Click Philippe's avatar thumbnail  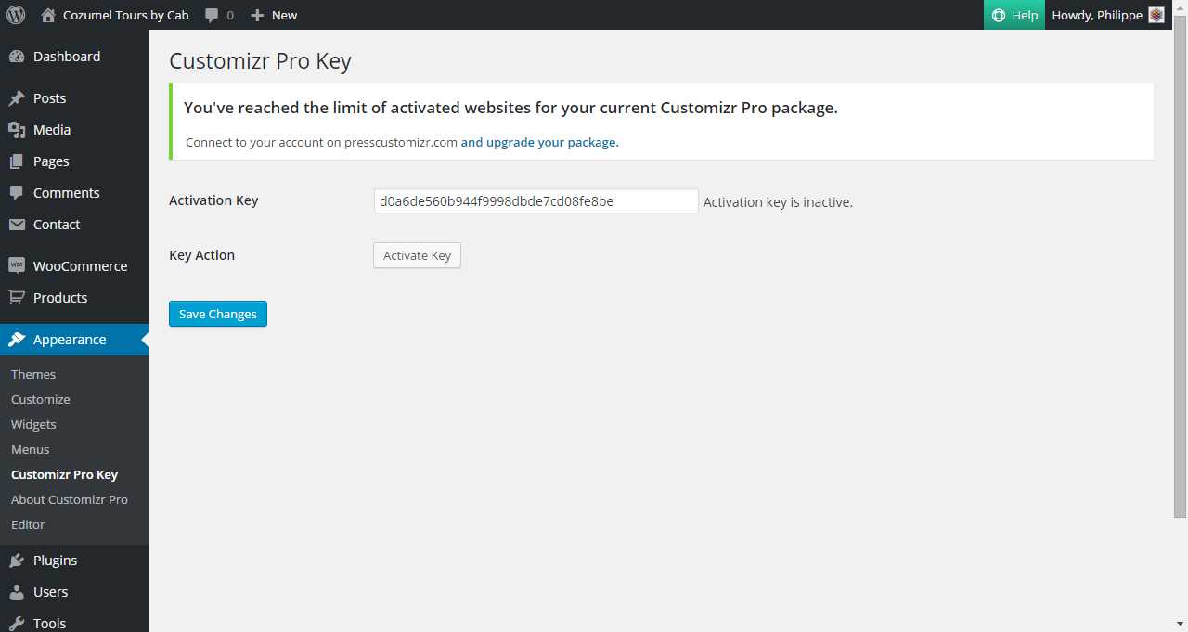point(1156,15)
